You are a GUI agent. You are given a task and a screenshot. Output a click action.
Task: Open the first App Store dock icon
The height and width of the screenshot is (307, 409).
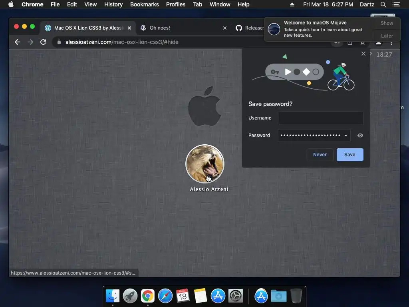(x=218, y=296)
